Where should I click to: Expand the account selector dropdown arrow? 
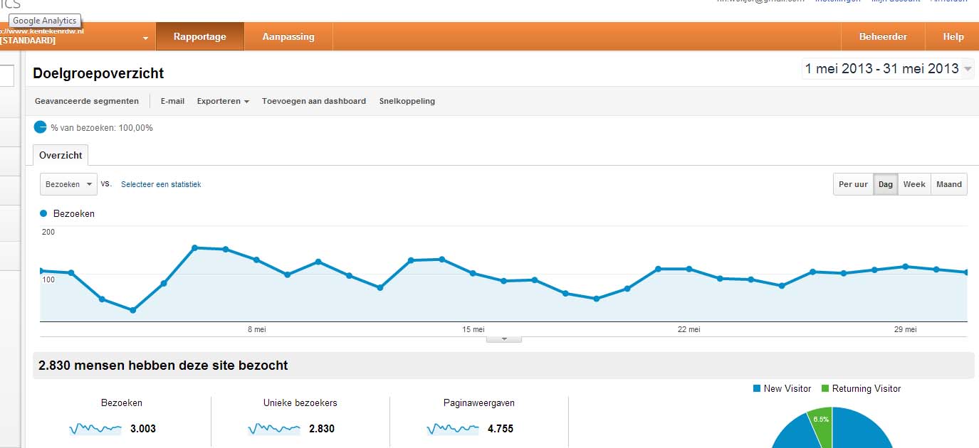click(x=145, y=38)
